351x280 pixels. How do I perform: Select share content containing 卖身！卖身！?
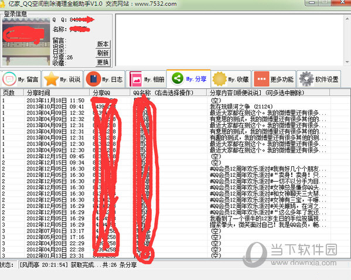pyautogui.click(x=268, y=175)
